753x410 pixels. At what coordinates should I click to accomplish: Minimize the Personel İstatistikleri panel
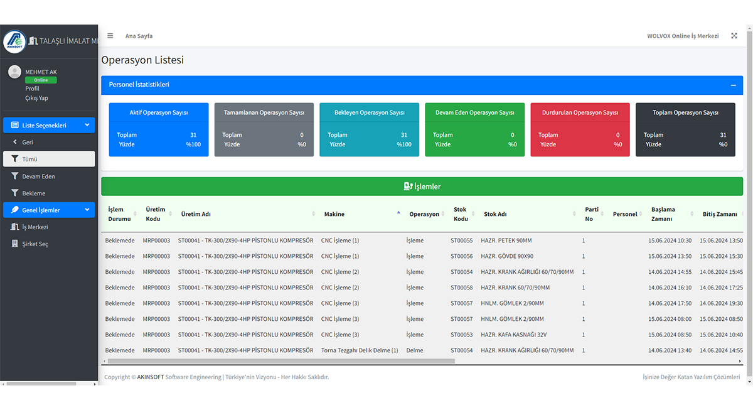click(733, 85)
